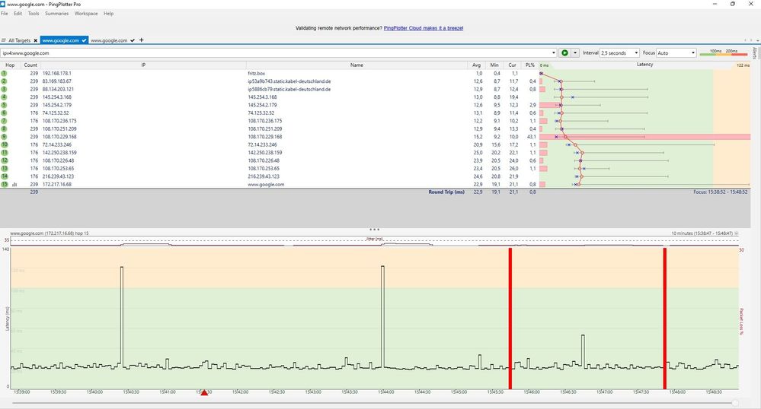The image size is (761, 409).
Task: Click the Cur column header
Action: click(x=512, y=65)
